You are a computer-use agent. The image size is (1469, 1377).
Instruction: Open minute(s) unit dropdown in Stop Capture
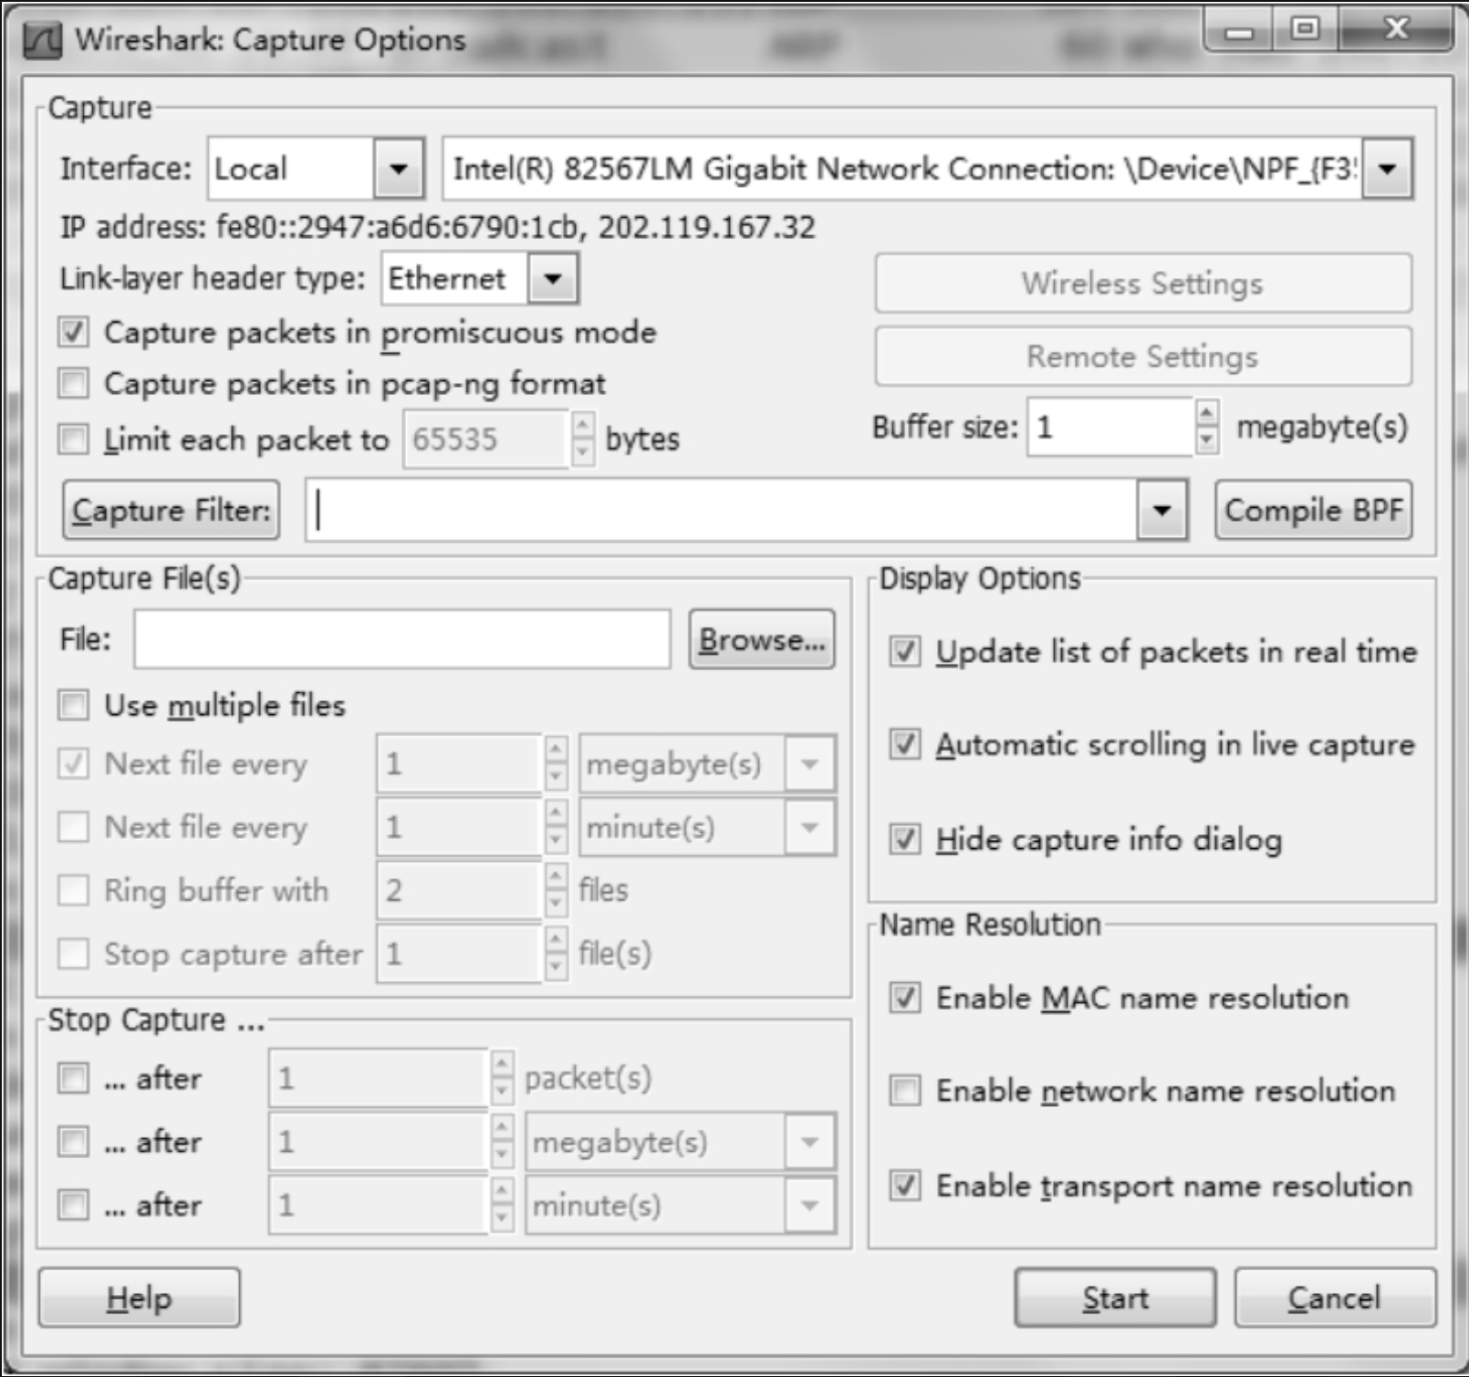point(809,1206)
